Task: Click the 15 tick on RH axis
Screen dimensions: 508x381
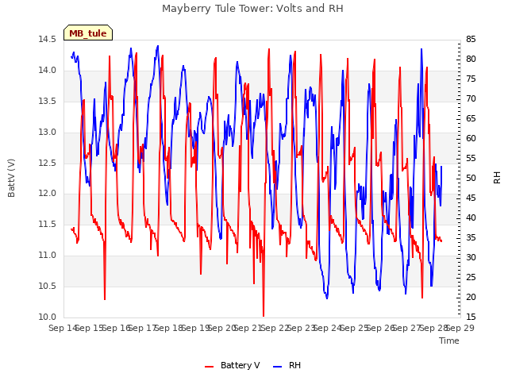Action: (471, 317)
